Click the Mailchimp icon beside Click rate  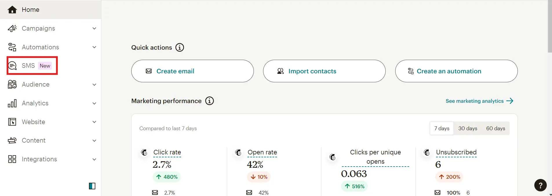[144, 152]
